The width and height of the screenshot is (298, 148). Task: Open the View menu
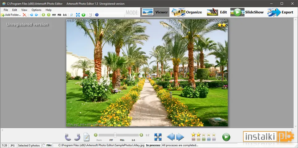(x=24, y=10)
